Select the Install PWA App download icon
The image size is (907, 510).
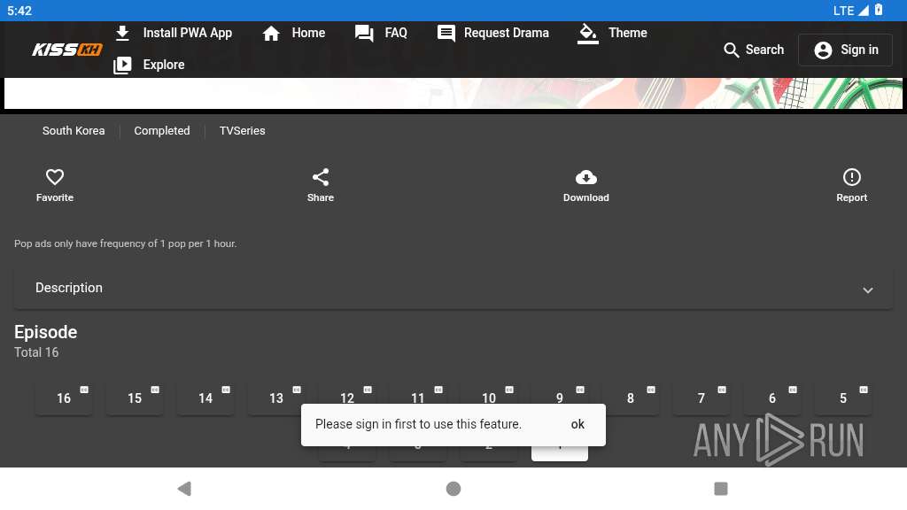122,33
